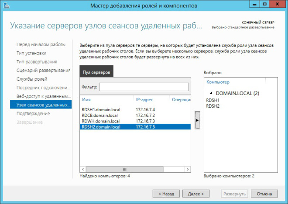Viewport: 288px width, 204px height.
Task: Open the Пул серверов tab
Action: pos(97,72)
